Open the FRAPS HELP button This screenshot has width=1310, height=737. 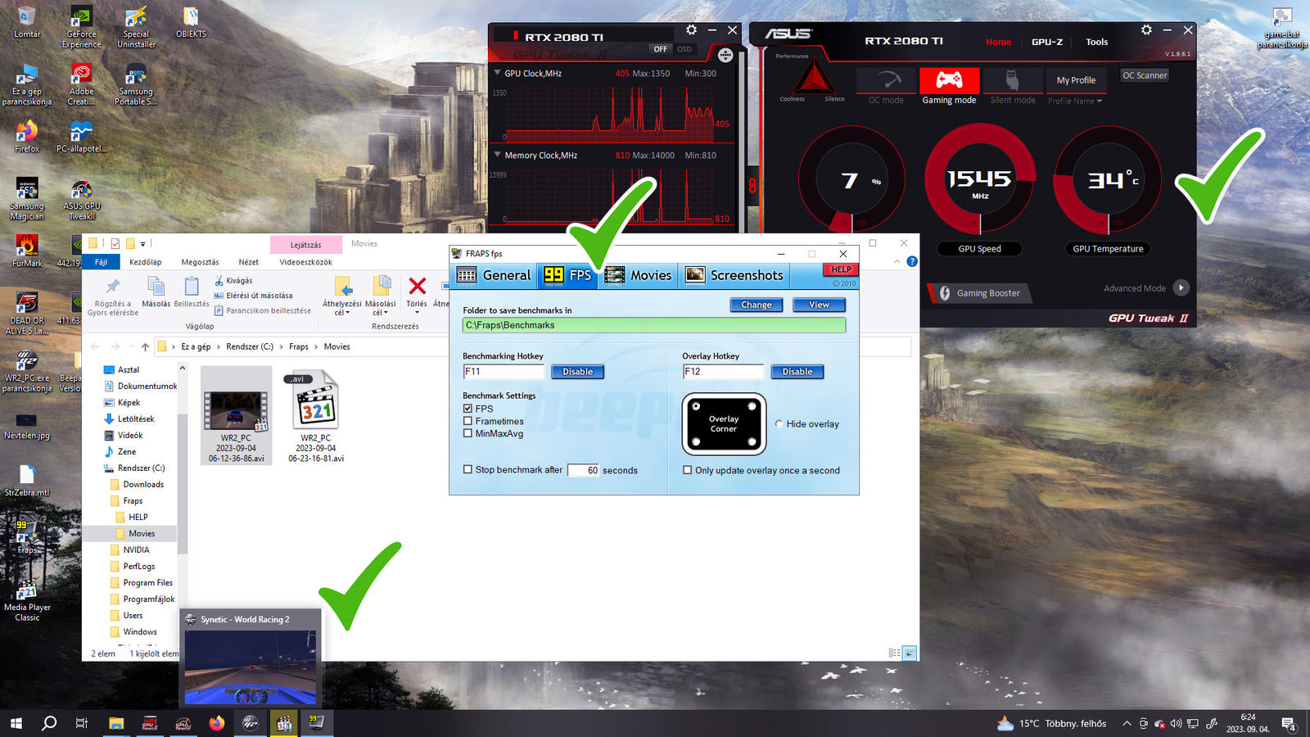pos(841,269)
